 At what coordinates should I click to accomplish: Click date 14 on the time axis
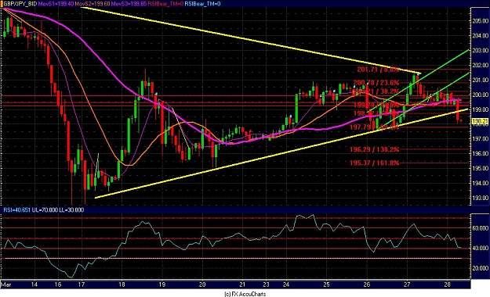tap(34, 284)
